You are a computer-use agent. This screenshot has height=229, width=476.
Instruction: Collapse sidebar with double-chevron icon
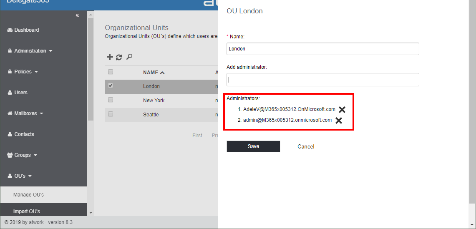pyautogui.click(x=77, y=15)
